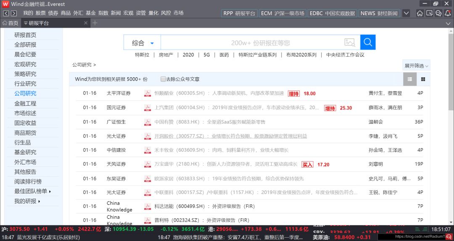The height and width of the screenshot is (241, 454).
Task: Click author 刘章明
Action: (375, 164)
